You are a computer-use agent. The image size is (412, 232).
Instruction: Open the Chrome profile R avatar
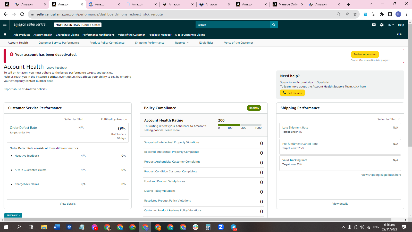click(398, 14)
